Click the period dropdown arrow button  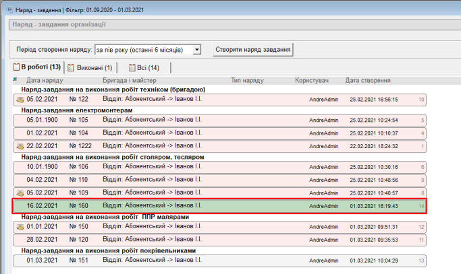click(196, 50)
